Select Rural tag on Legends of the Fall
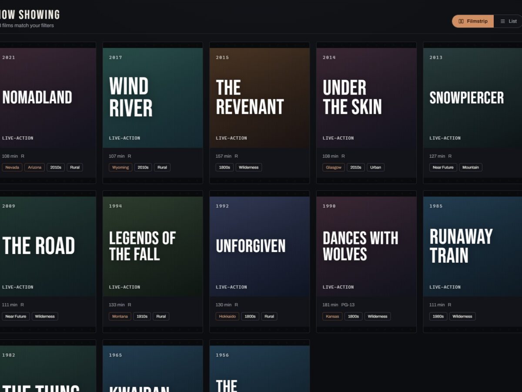The image size is (522, 392). 161,316
